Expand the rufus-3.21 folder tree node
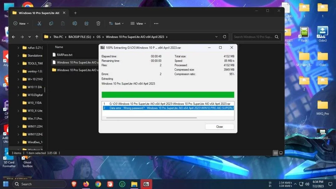 18,48
